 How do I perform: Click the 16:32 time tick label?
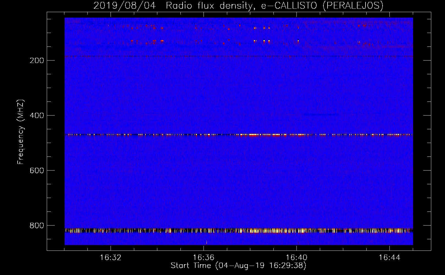coord(111,258)
